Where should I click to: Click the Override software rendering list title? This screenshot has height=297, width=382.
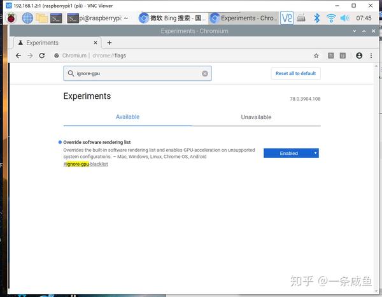click(x=97, y=142)
